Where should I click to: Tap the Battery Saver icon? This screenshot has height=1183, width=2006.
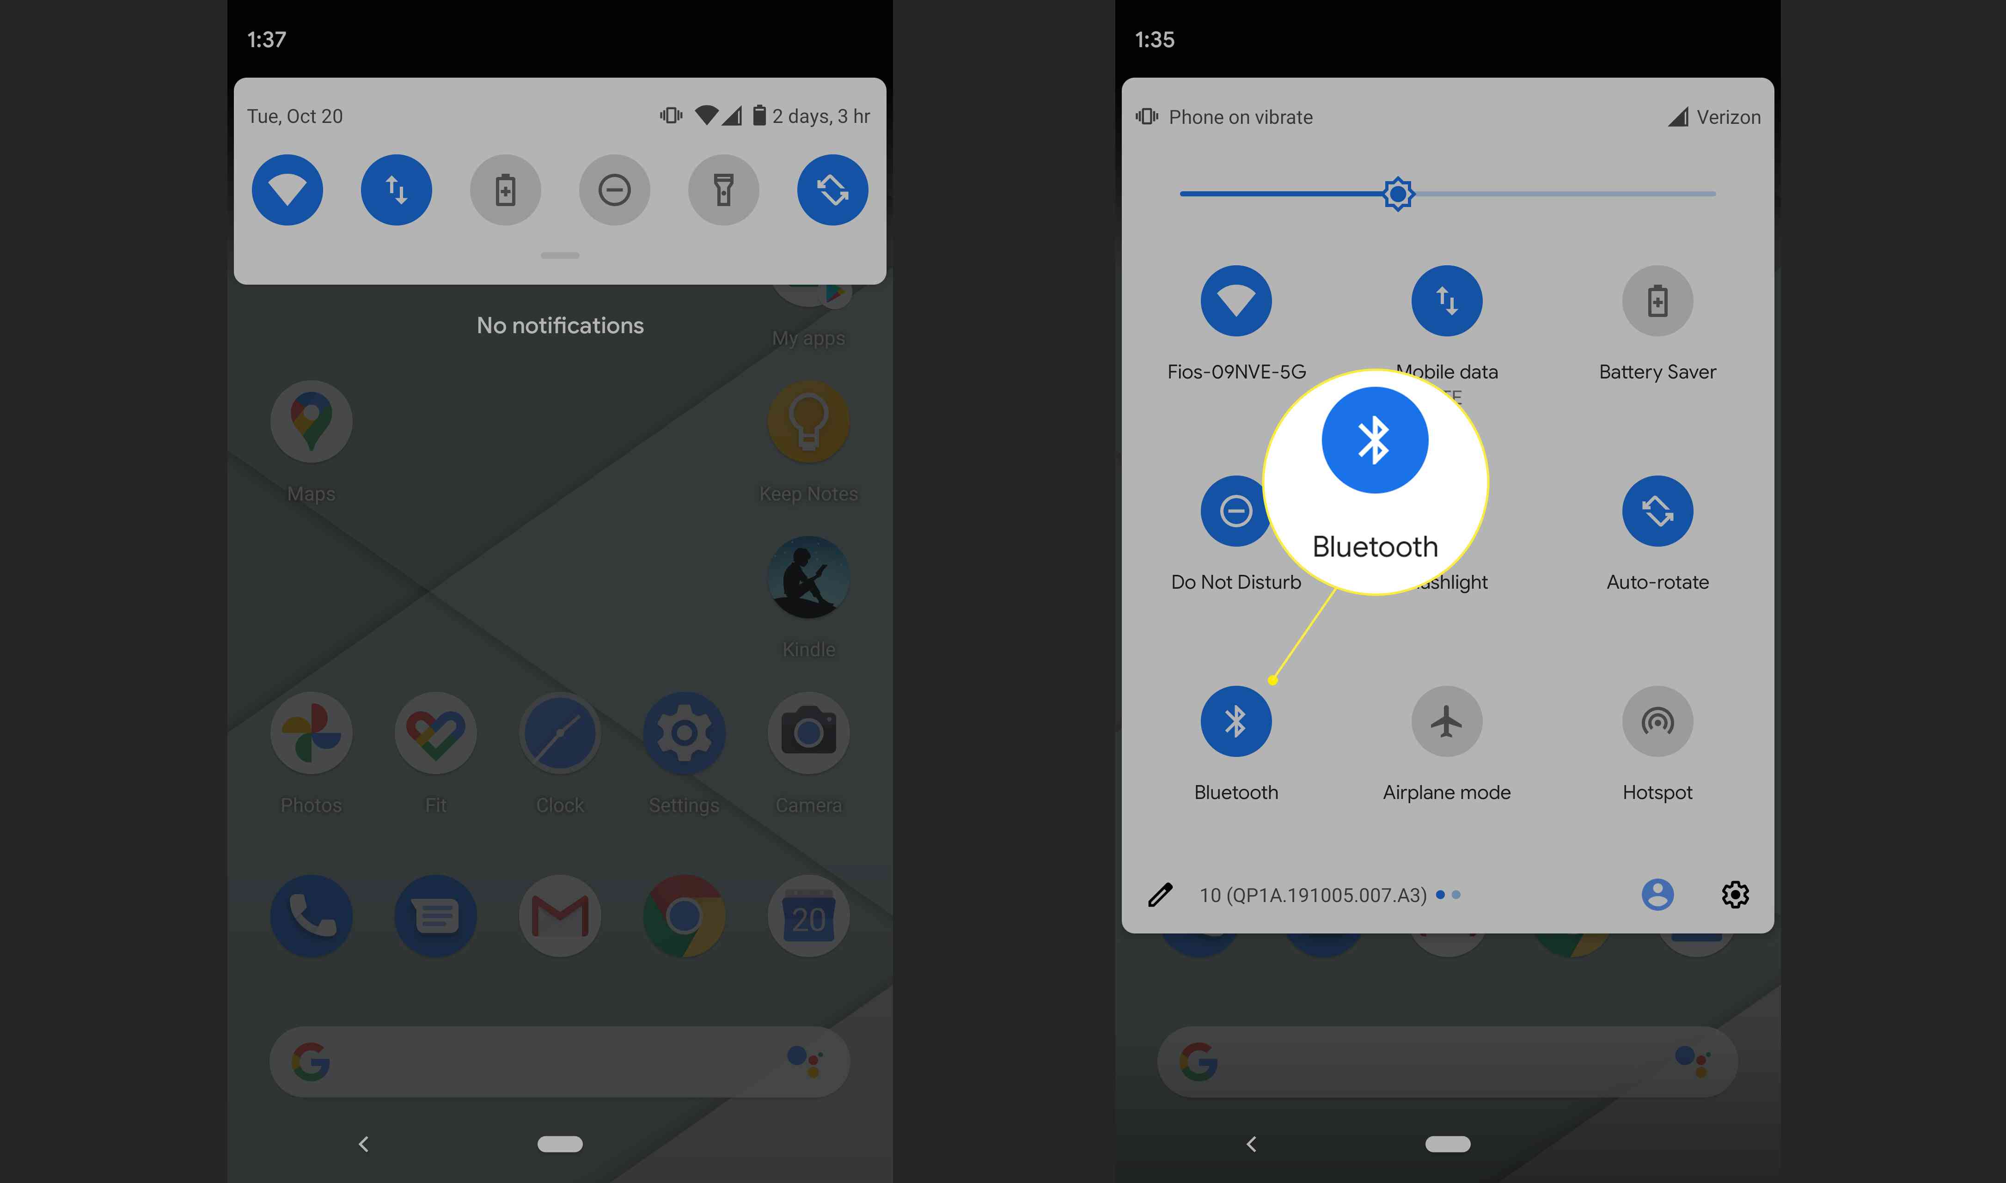tap(1657, 300)
